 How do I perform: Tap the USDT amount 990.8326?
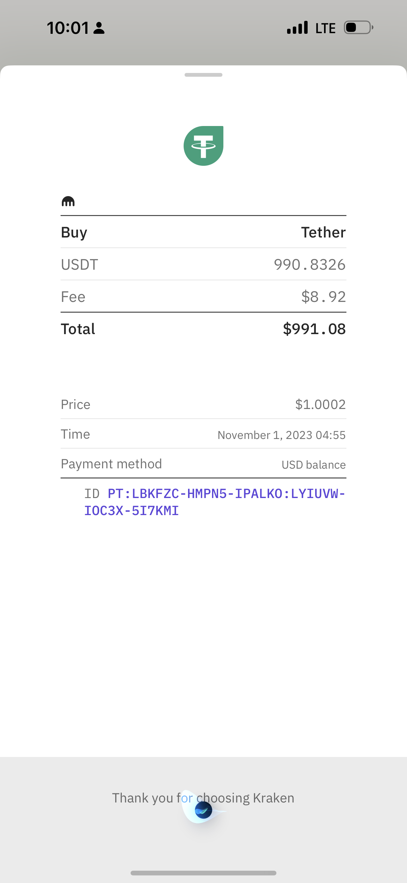tap(310, 265)
